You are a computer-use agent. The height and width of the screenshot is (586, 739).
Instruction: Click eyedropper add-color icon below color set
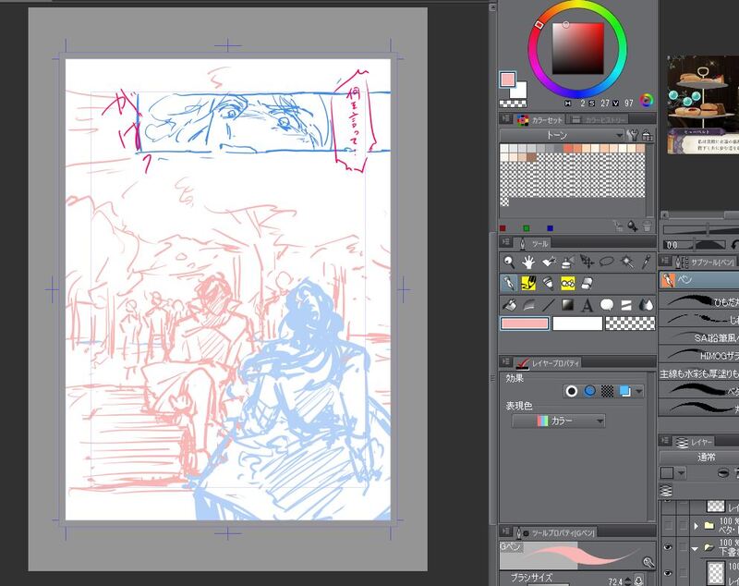tap(632, 226)
